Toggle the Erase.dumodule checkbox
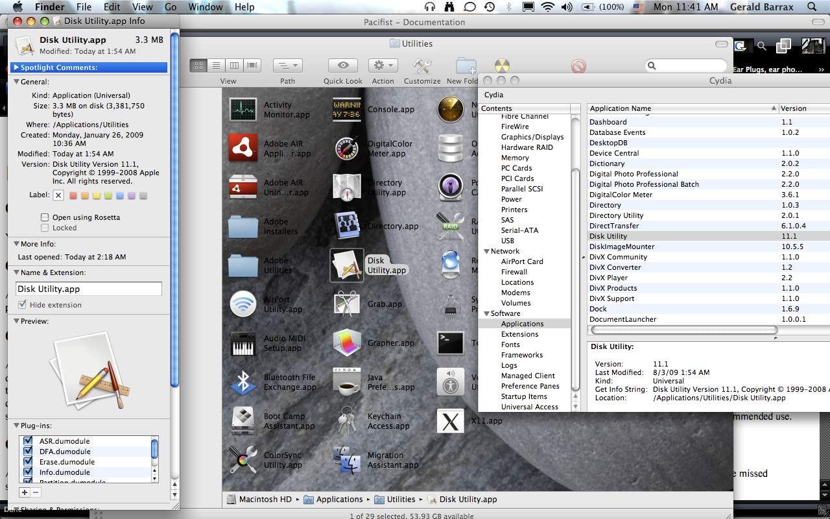830x519 pixels. click(x=28, y=462)
